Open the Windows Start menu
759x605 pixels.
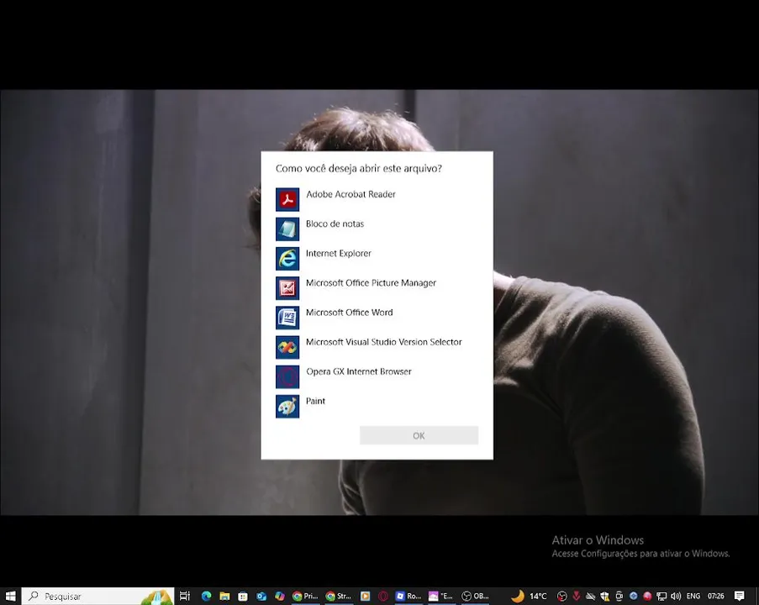point(10,597)
